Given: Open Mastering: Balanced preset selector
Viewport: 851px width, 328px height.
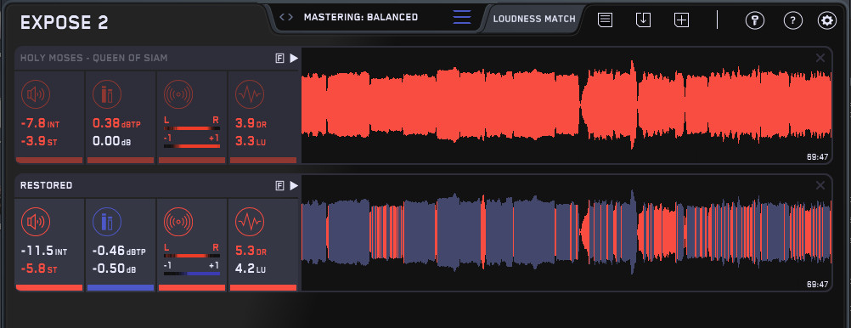Looking at the screenshot, I should [x=361, y=17].
